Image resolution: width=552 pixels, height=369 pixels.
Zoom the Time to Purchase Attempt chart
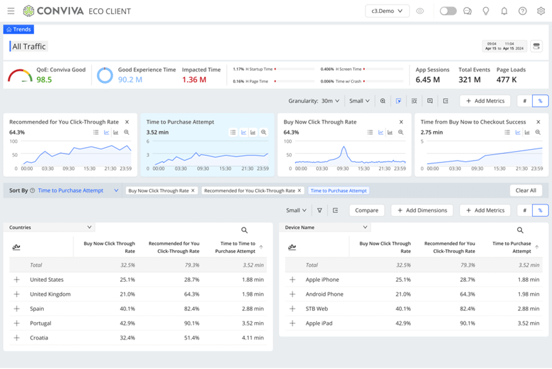264,132
